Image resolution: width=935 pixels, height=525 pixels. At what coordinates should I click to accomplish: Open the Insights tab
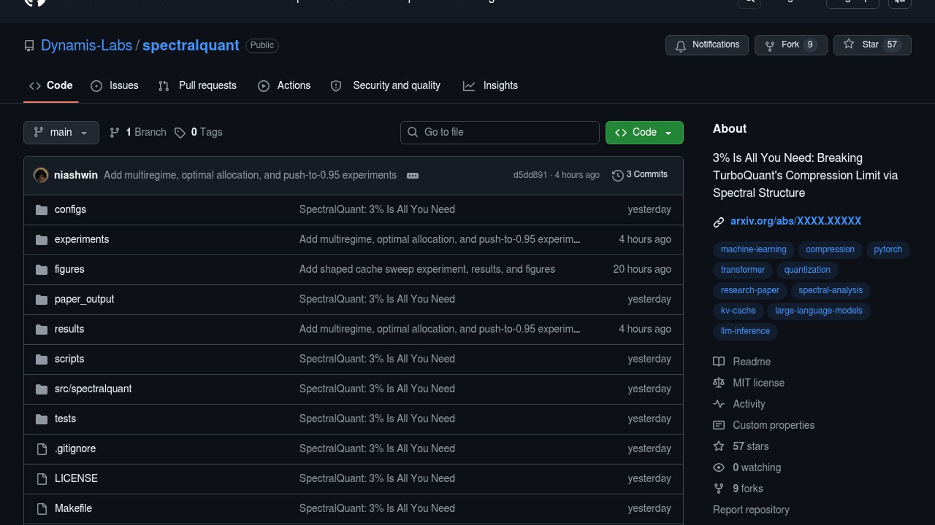(500, 86)
